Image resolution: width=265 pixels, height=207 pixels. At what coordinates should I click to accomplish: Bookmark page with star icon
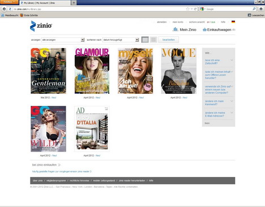pyautogui.click(x=187, y=9)
